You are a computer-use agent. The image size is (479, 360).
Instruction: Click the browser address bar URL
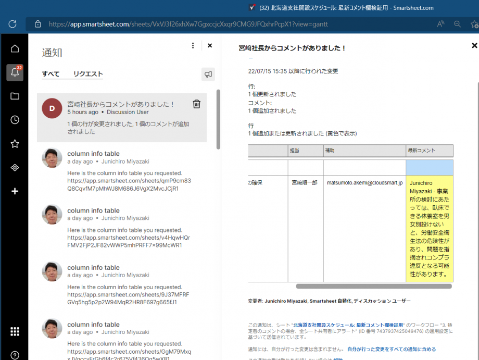tap(188, 24)
